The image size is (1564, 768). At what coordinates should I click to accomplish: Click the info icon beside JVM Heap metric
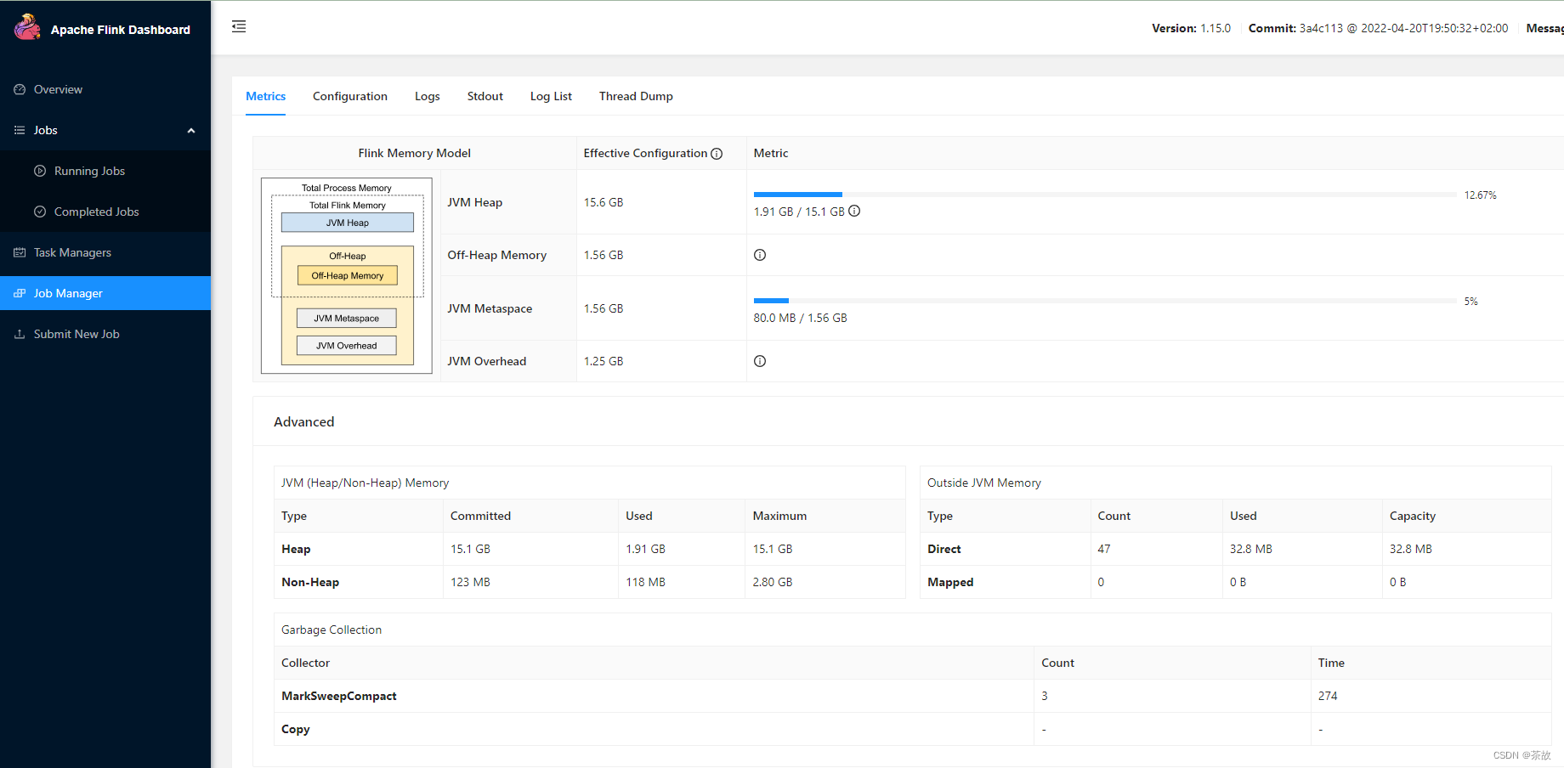click(x=854, y=211)
